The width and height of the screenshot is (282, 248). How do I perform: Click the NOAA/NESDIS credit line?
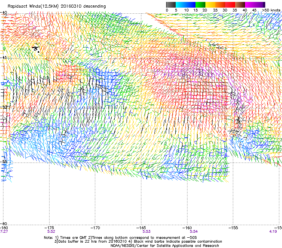tap(165, 246)
